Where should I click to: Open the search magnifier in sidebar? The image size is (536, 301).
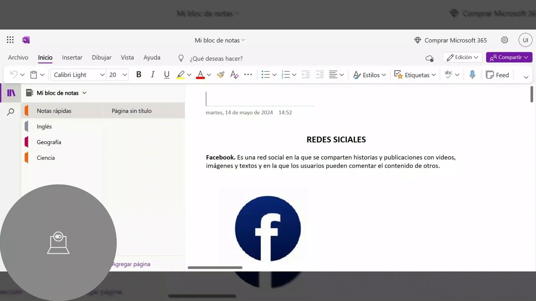click(x=11, y=112)
